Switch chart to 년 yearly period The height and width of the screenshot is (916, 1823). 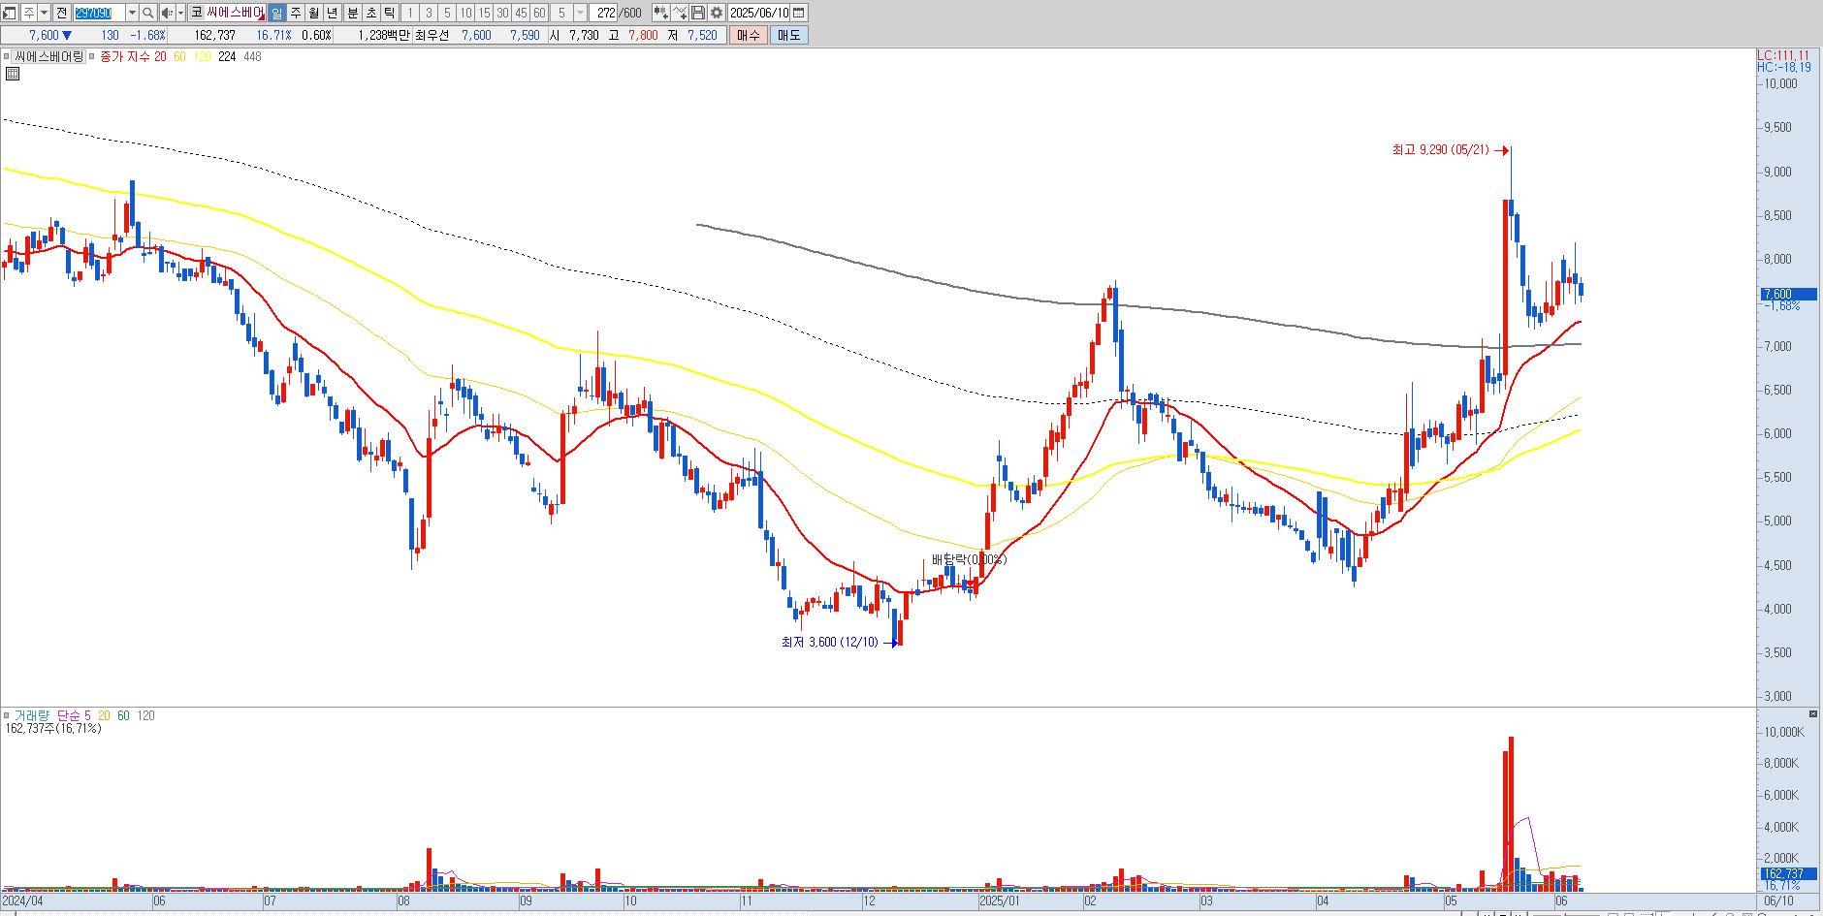click(333, 13)
